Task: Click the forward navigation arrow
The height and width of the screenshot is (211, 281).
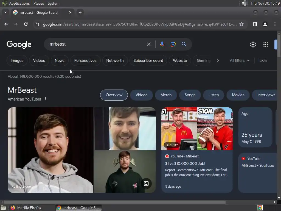Action: tap(16, 24)
